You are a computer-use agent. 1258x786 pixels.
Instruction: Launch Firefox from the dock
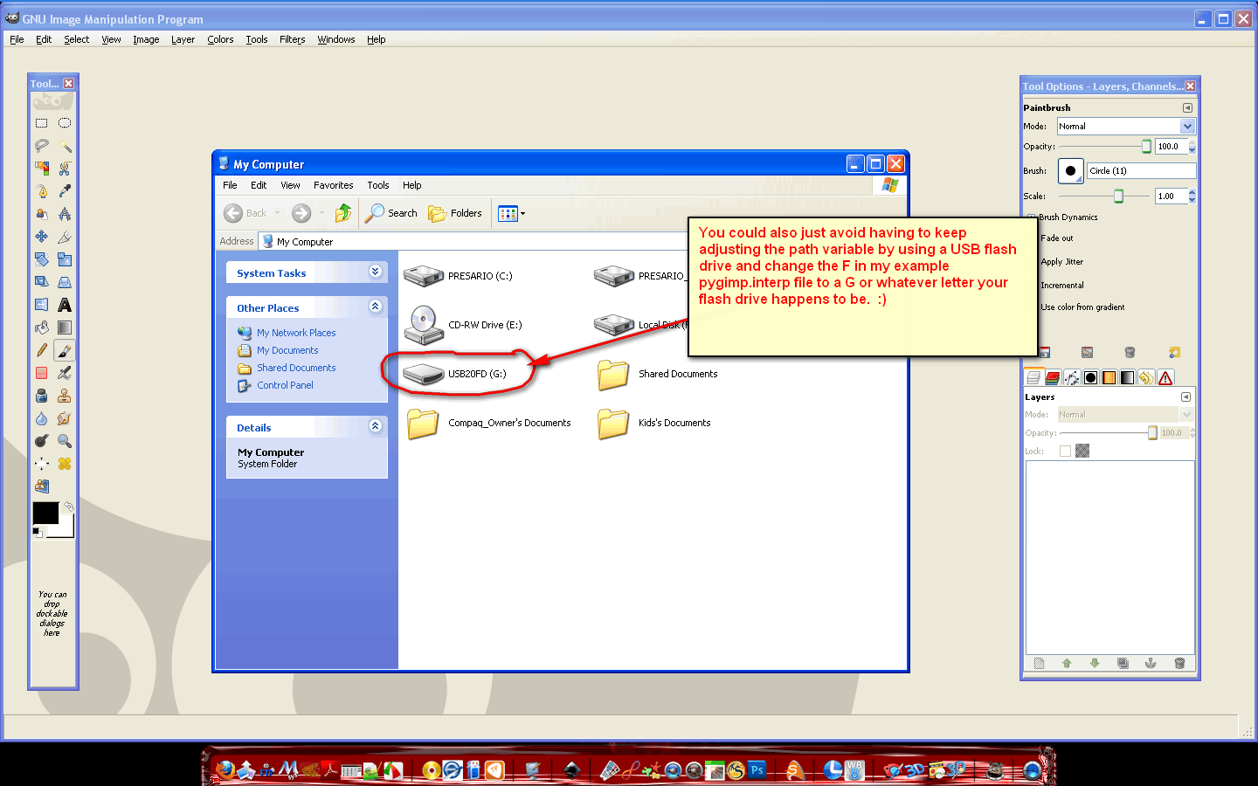point(225,769)
